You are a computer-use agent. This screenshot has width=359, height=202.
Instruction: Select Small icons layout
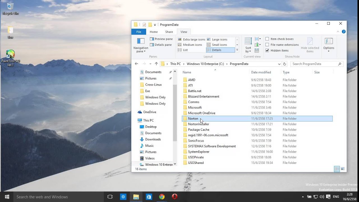tap(217, 45)
